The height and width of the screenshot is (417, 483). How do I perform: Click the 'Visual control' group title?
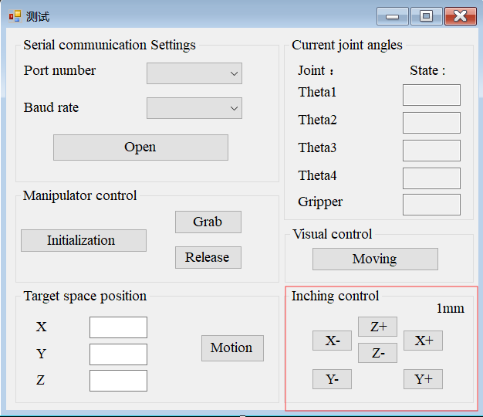coord(333,234)
